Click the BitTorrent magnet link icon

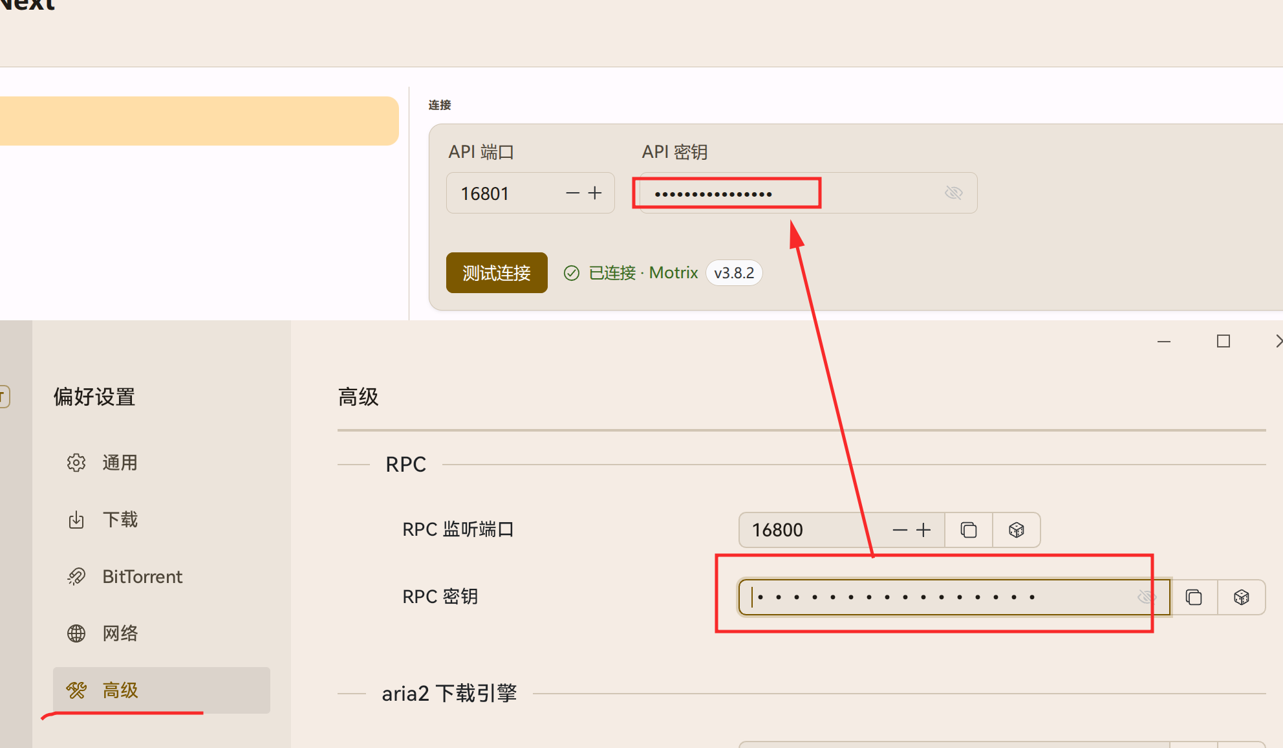click(76, 576)
